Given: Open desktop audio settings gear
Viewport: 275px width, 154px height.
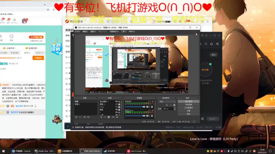Looking at the screenshot, I should (x=152, y=107).
